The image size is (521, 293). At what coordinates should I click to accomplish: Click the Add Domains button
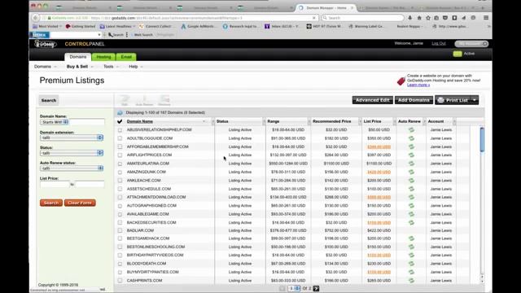pos(414,100)
